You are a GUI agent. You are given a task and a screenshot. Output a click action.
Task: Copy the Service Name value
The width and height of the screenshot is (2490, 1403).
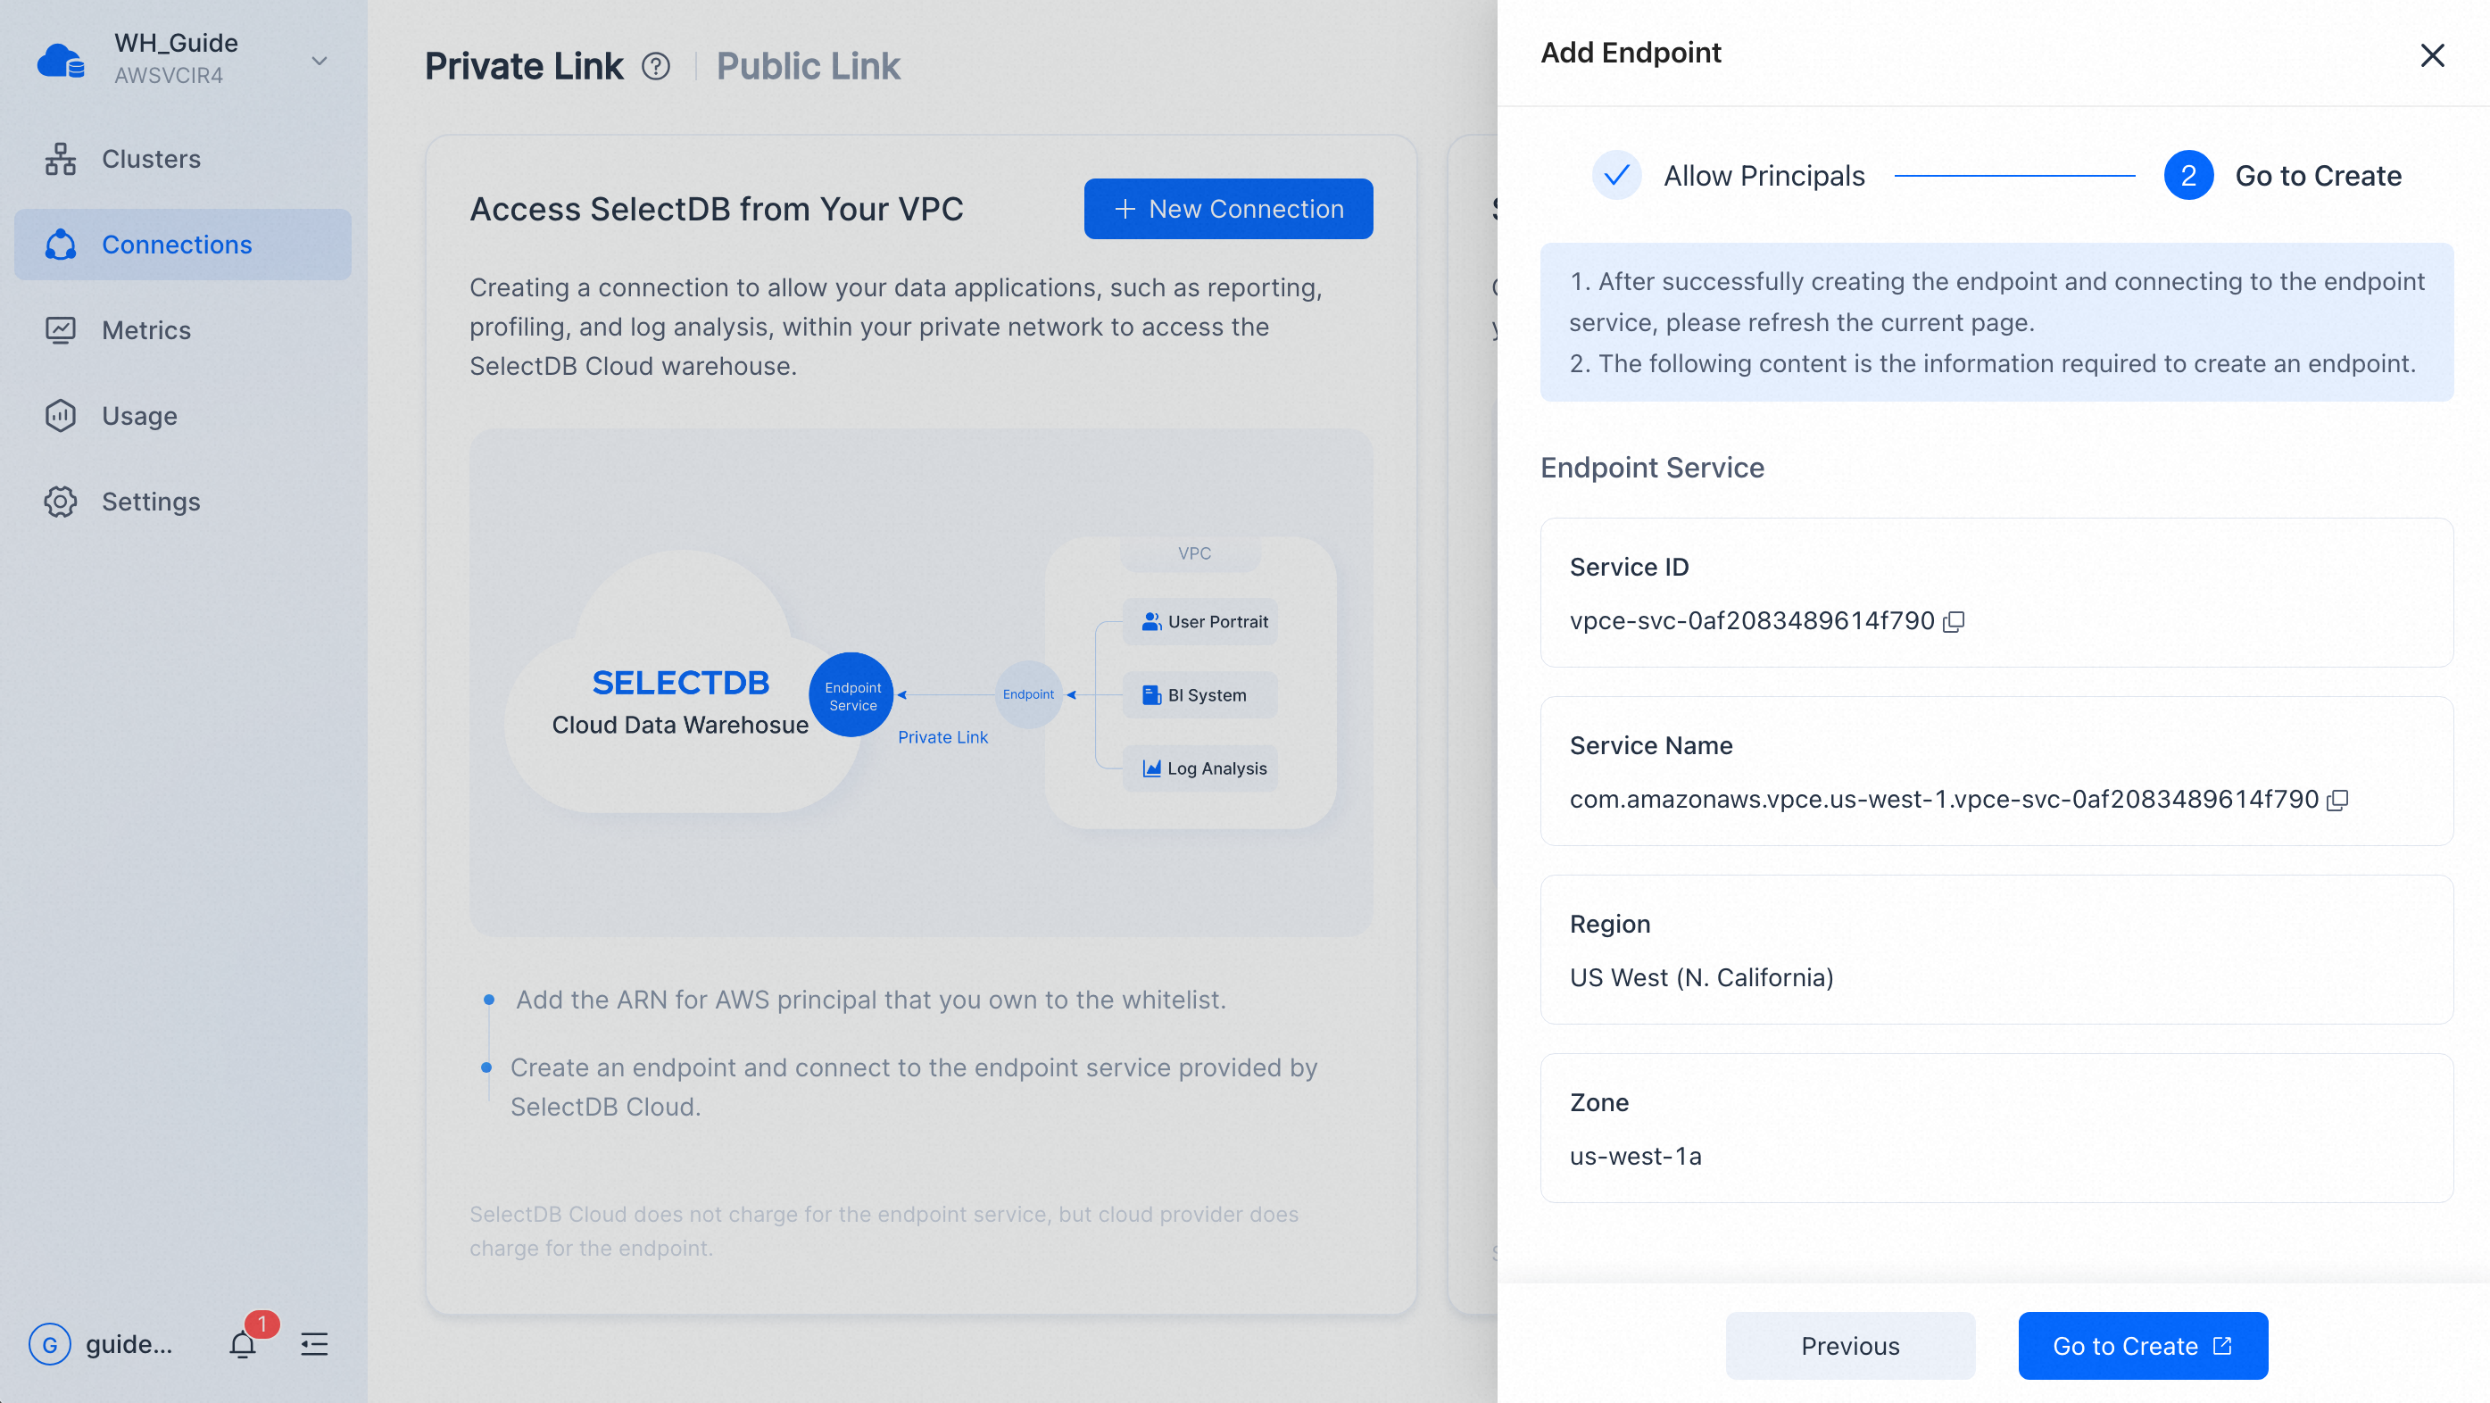pos(2337,801)
